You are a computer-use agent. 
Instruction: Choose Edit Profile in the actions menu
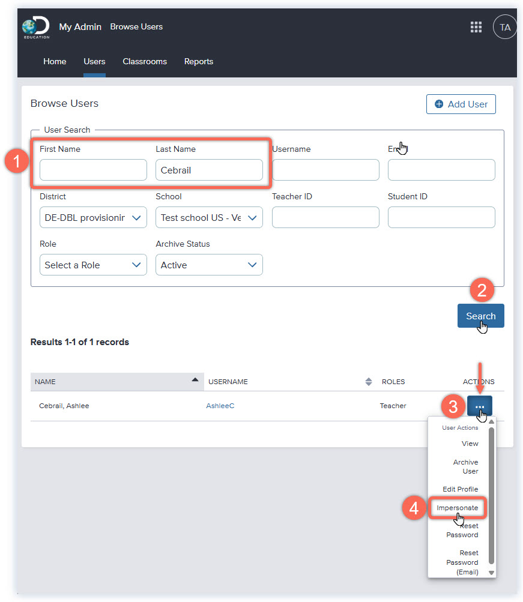click(460, 489)
